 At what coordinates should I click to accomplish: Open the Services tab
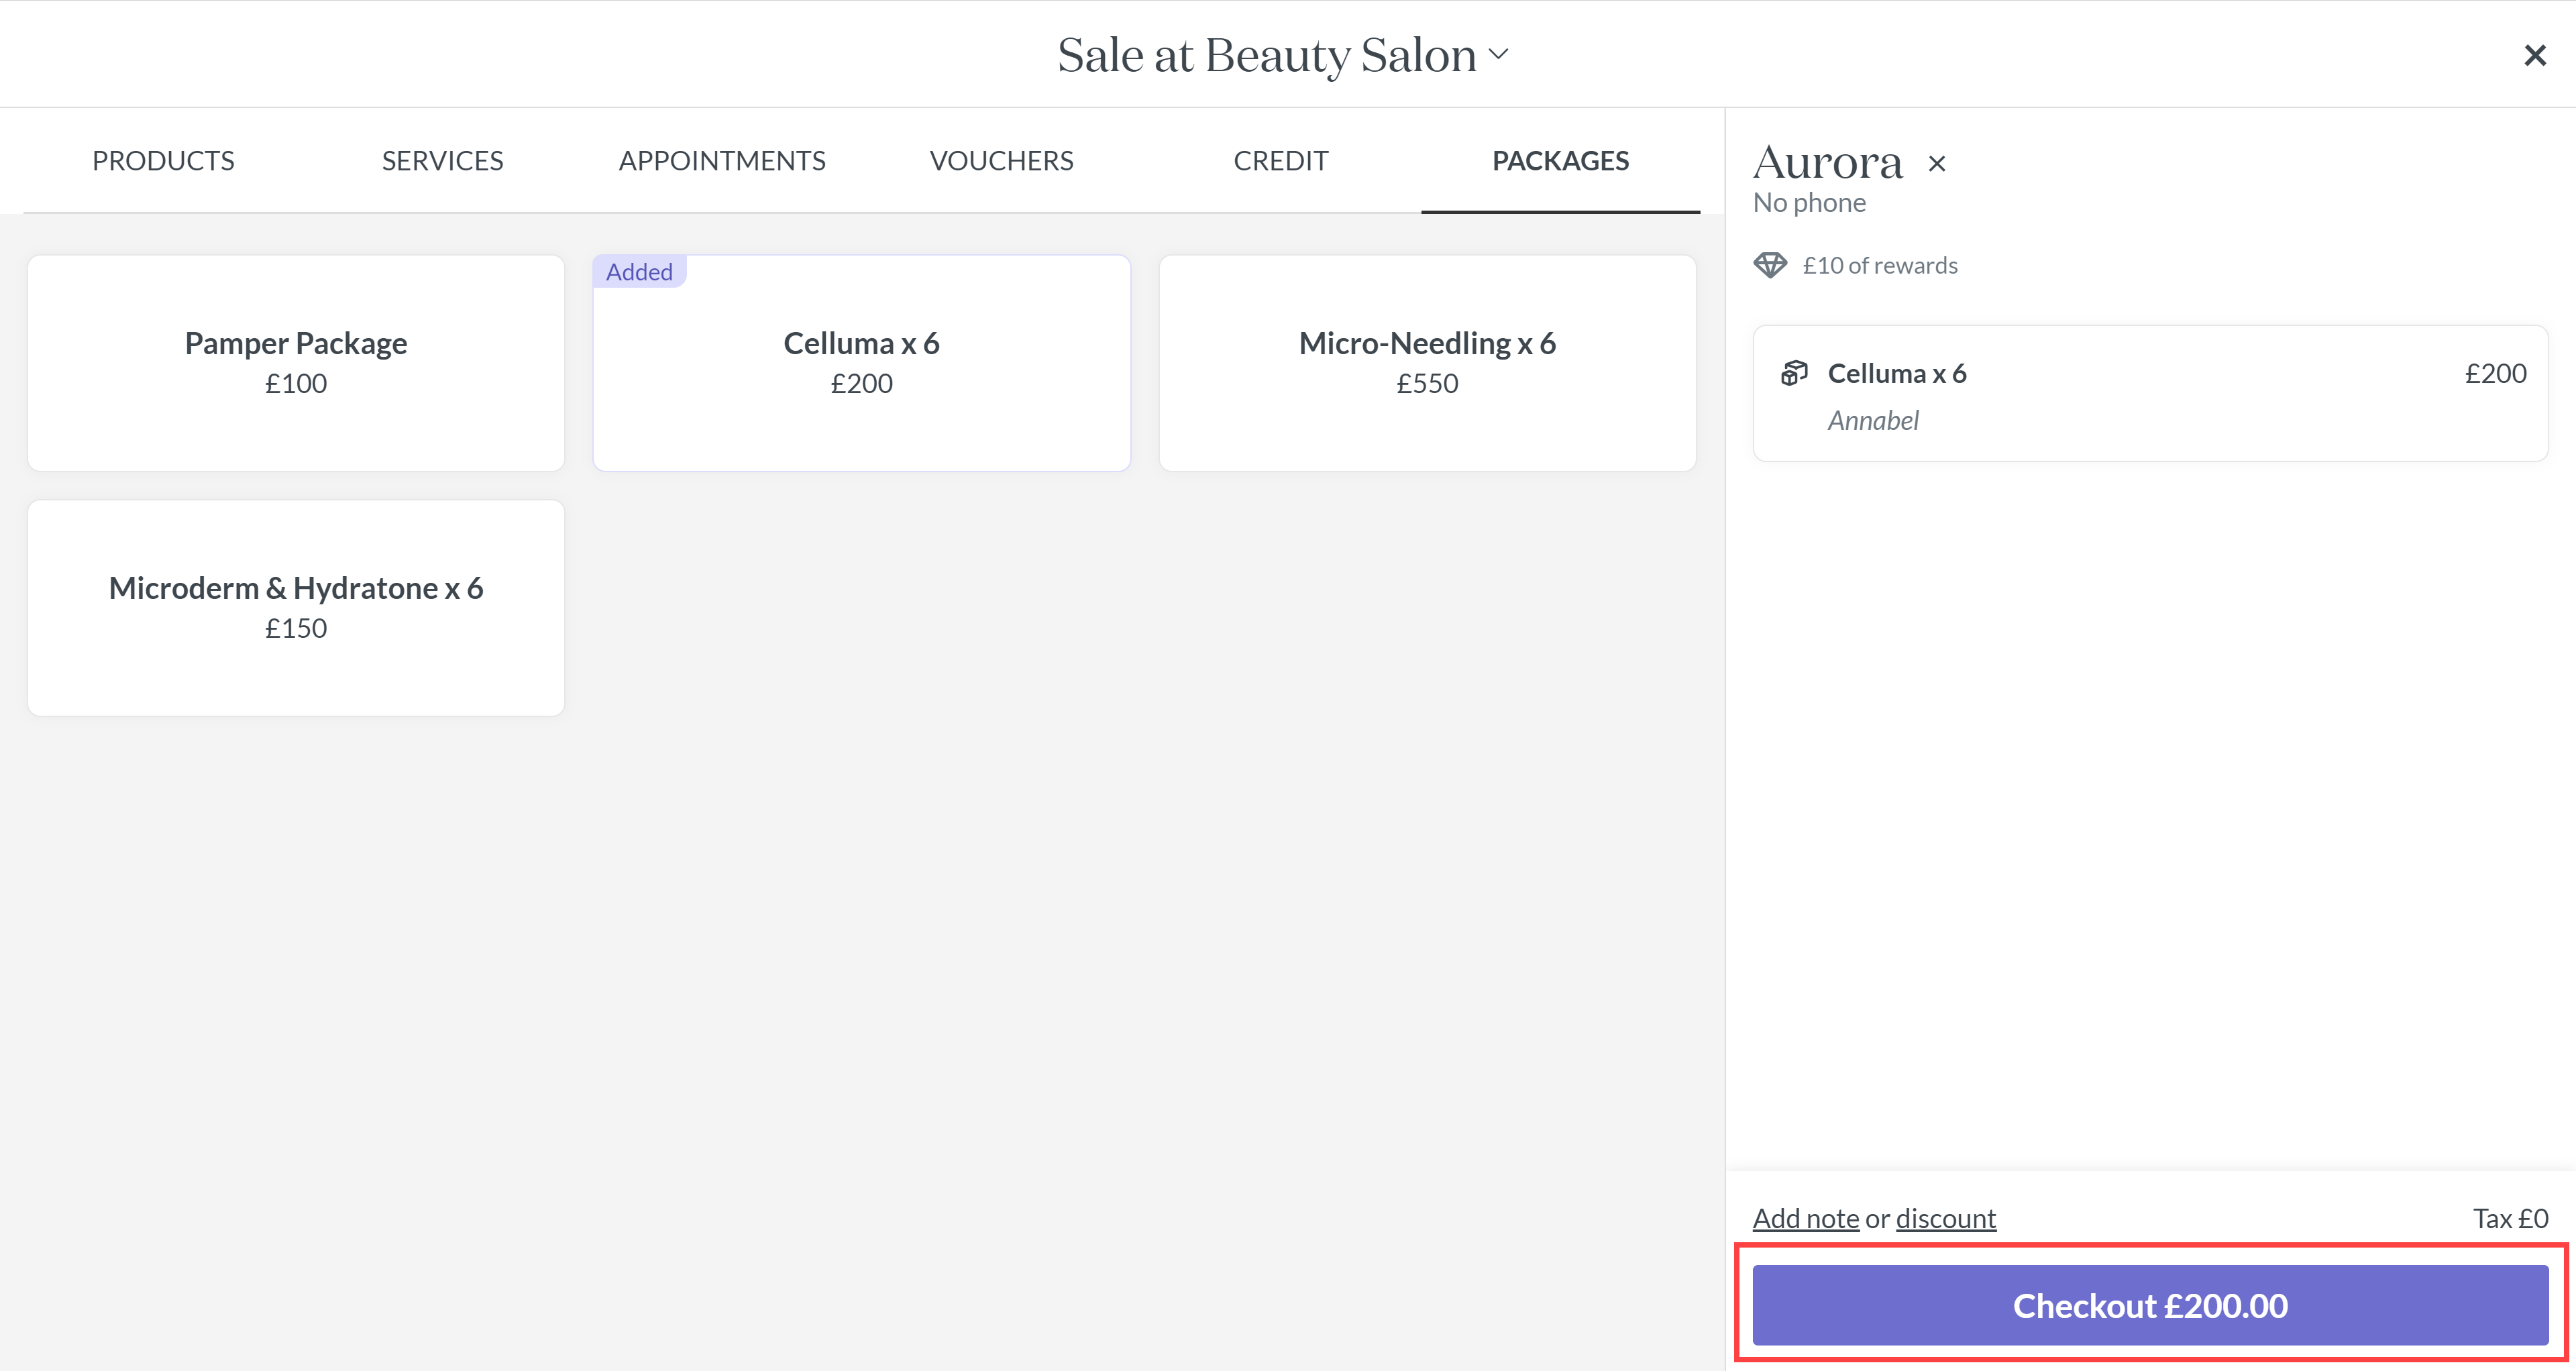[x=442, y=161]
